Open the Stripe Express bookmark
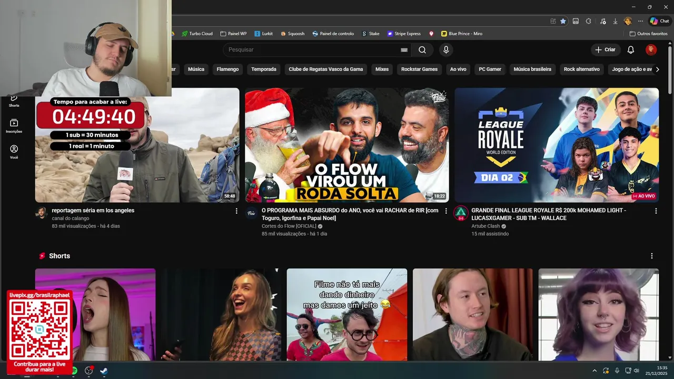This screenshot has height=379, width=674. pyautogui.click(x=404, y=34)
